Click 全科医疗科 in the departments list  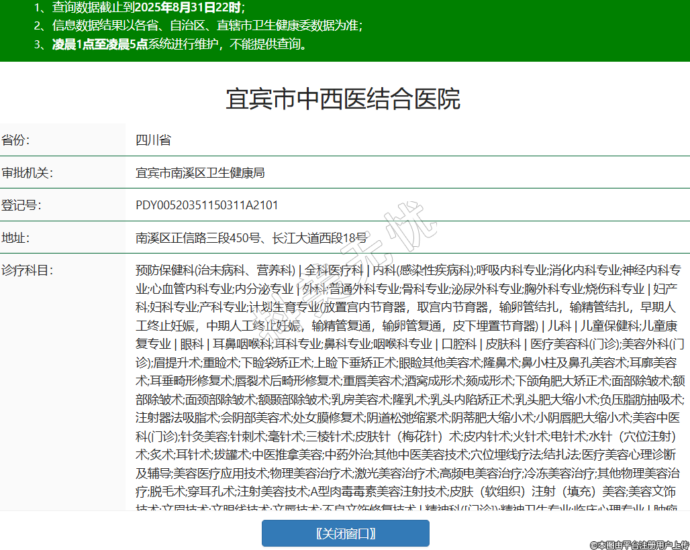[334, 270]
